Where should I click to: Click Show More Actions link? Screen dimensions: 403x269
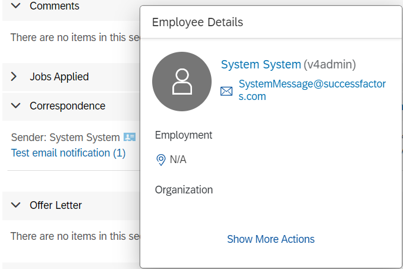pyautogui.click(x=271, y=239)
